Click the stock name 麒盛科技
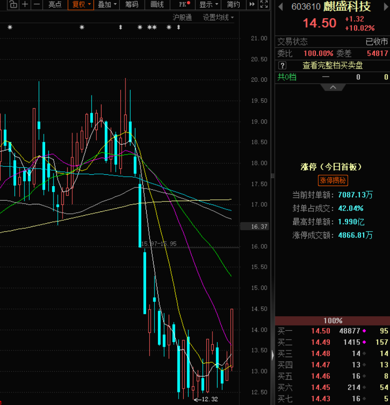 tap(347, 7)
